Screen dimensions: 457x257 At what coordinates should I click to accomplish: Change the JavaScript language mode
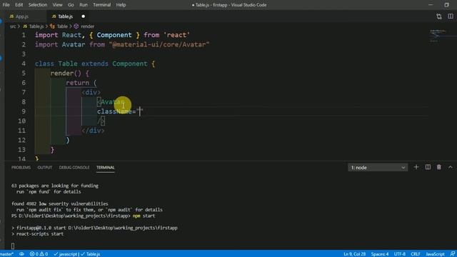click(435, 254)
